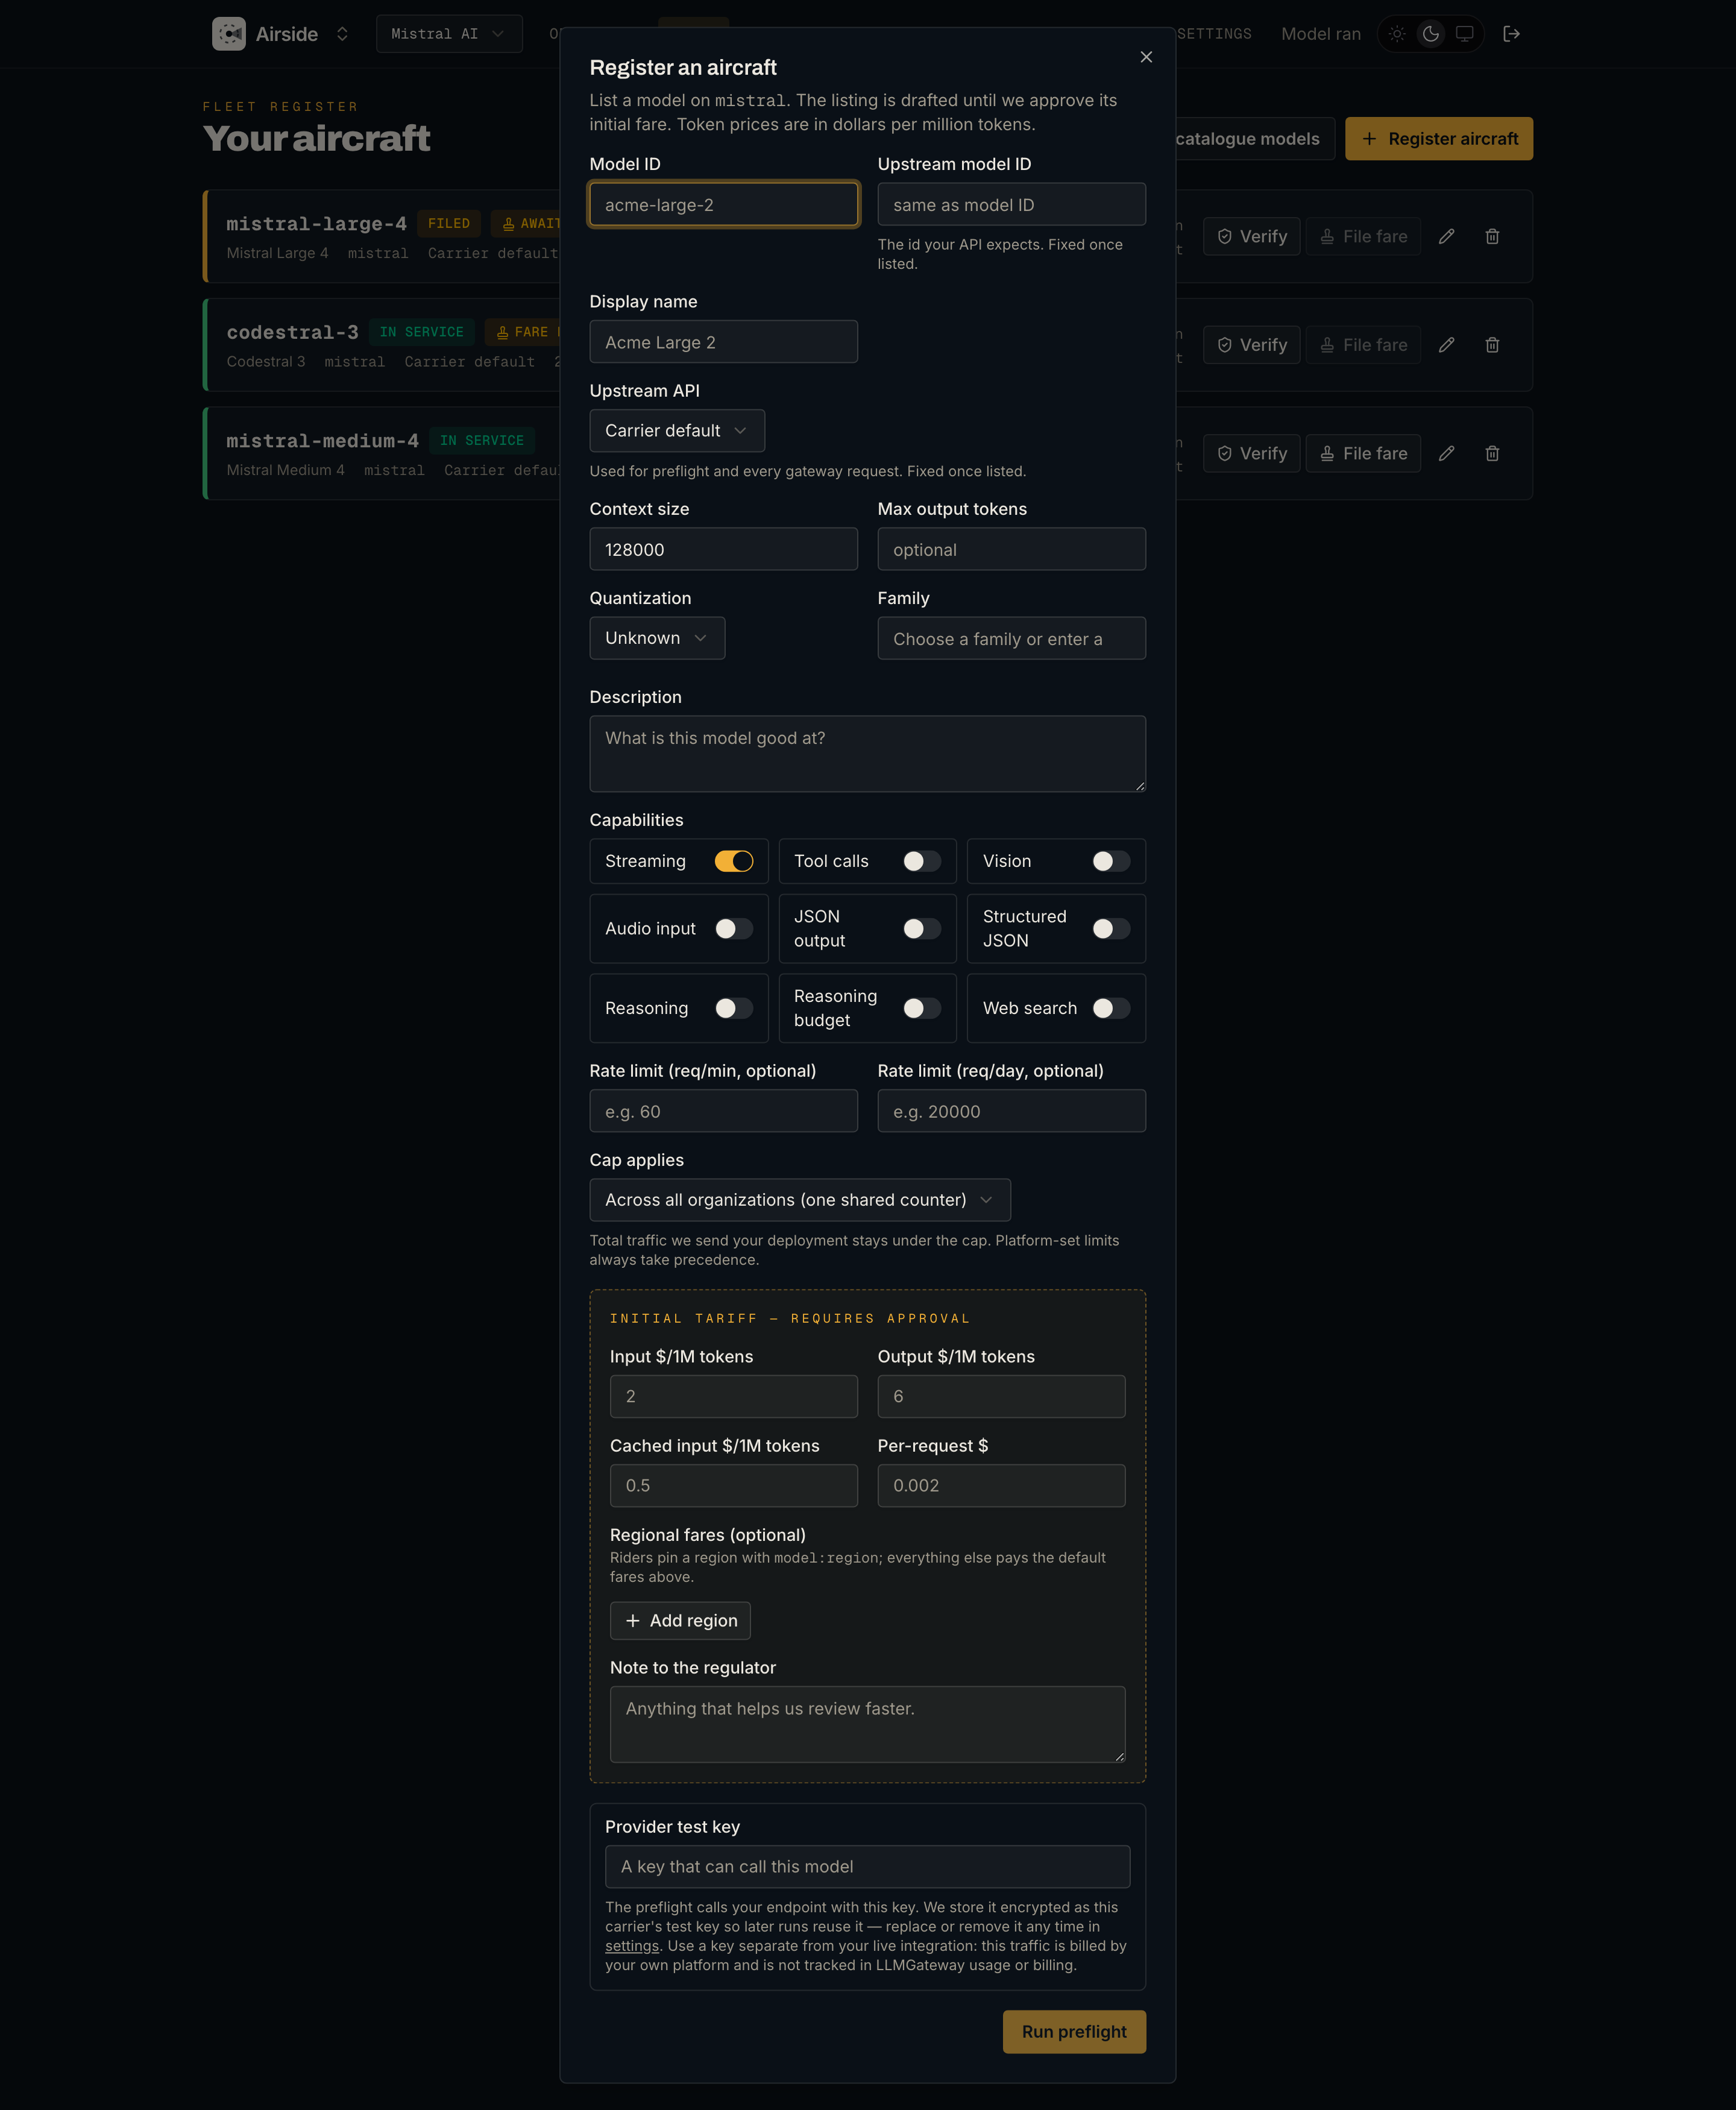Delete mistral-medium-4 with trash icon
Viewport: 1736px width, 2110px height.
tap(1492, 453)
